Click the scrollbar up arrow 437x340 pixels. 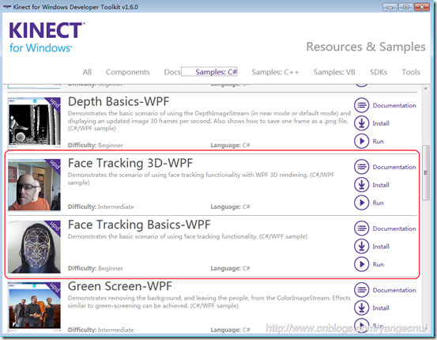click(x=426, y=89)
